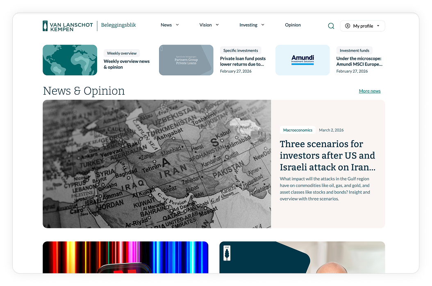
Task: Expand the Investing dropdown chevron
Action: [263, 25]
